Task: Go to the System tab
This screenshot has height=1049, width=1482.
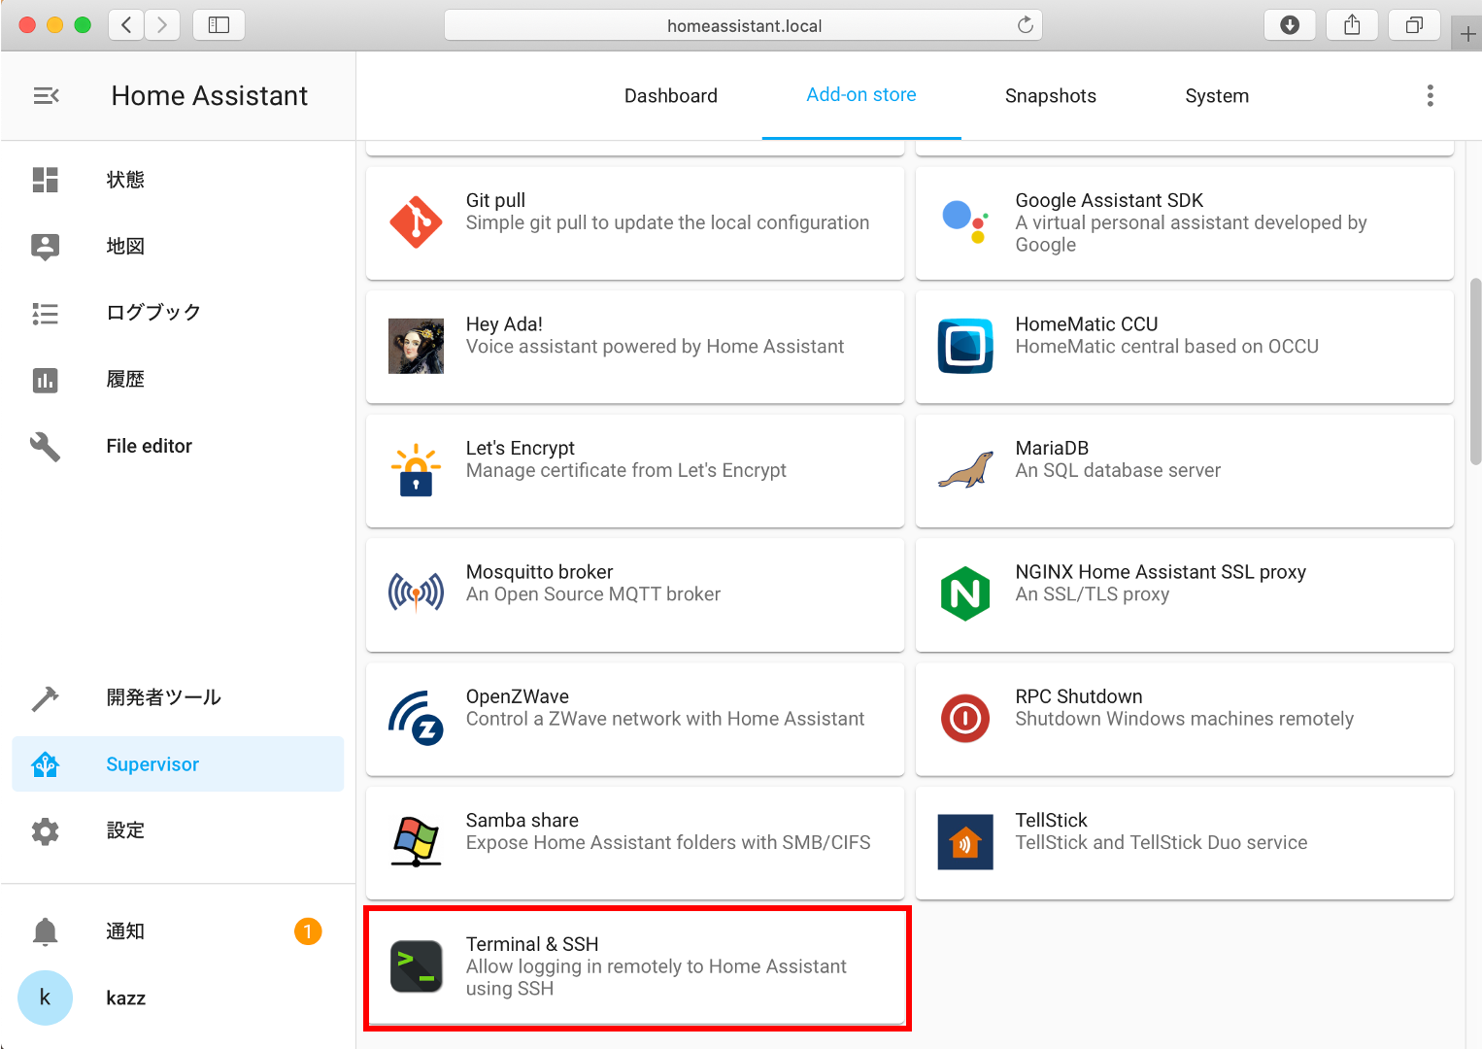Action: click(x=1217, y=96)
